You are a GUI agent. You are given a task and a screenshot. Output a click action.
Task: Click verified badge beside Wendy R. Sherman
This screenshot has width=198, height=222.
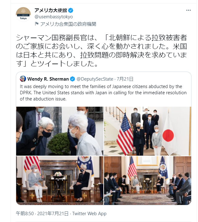(x=73, y=79)
